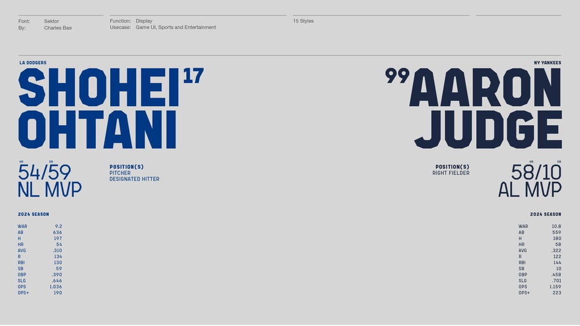Click Ohtani's H value 197
Screen dimensions: 580x326
[58, 238]
